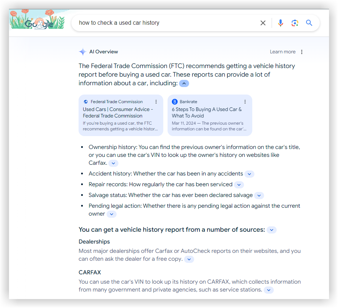Open AI Overview options three-dot menu

coord(301,52)
